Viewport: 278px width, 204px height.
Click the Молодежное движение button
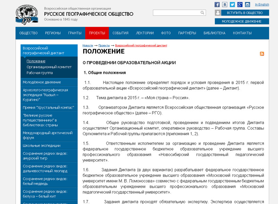point(242,22)
